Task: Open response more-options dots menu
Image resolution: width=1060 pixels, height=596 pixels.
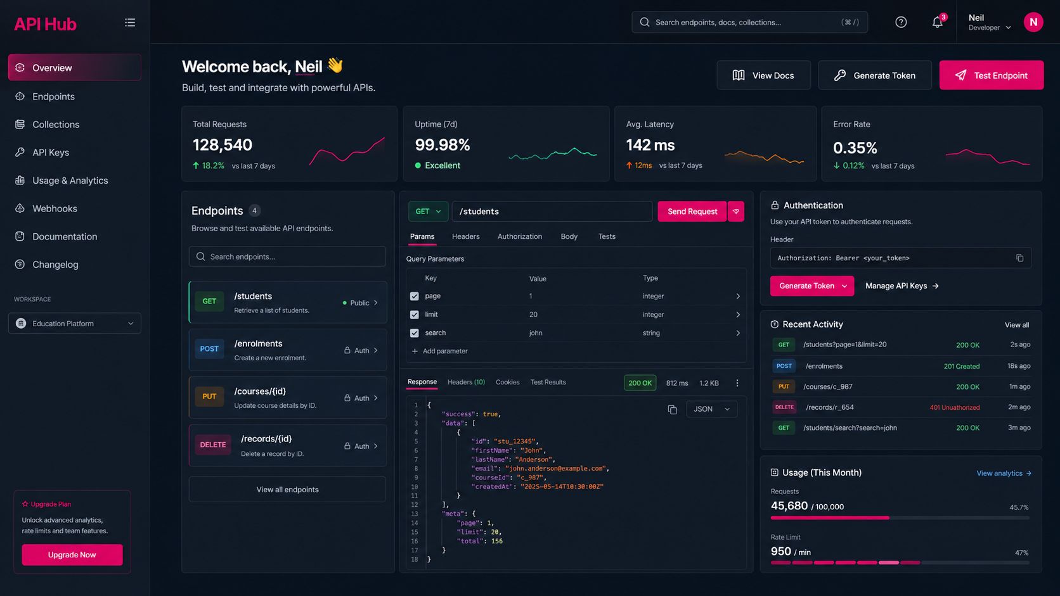Action: (x=737, y=383)
